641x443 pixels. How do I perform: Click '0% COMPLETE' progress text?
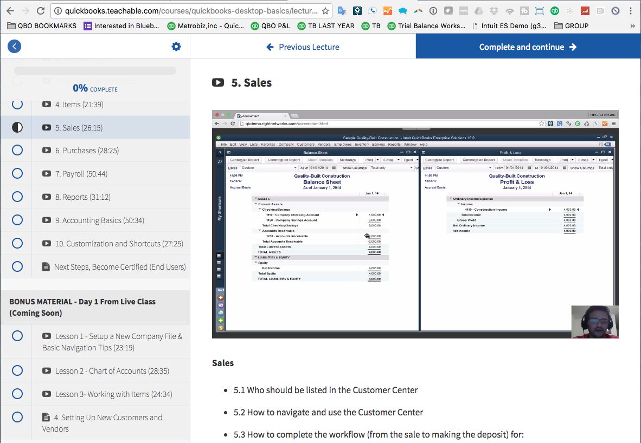(95, 88)
